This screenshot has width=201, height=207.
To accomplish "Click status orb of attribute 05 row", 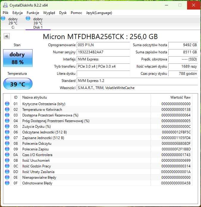I will tap(7, 127).
